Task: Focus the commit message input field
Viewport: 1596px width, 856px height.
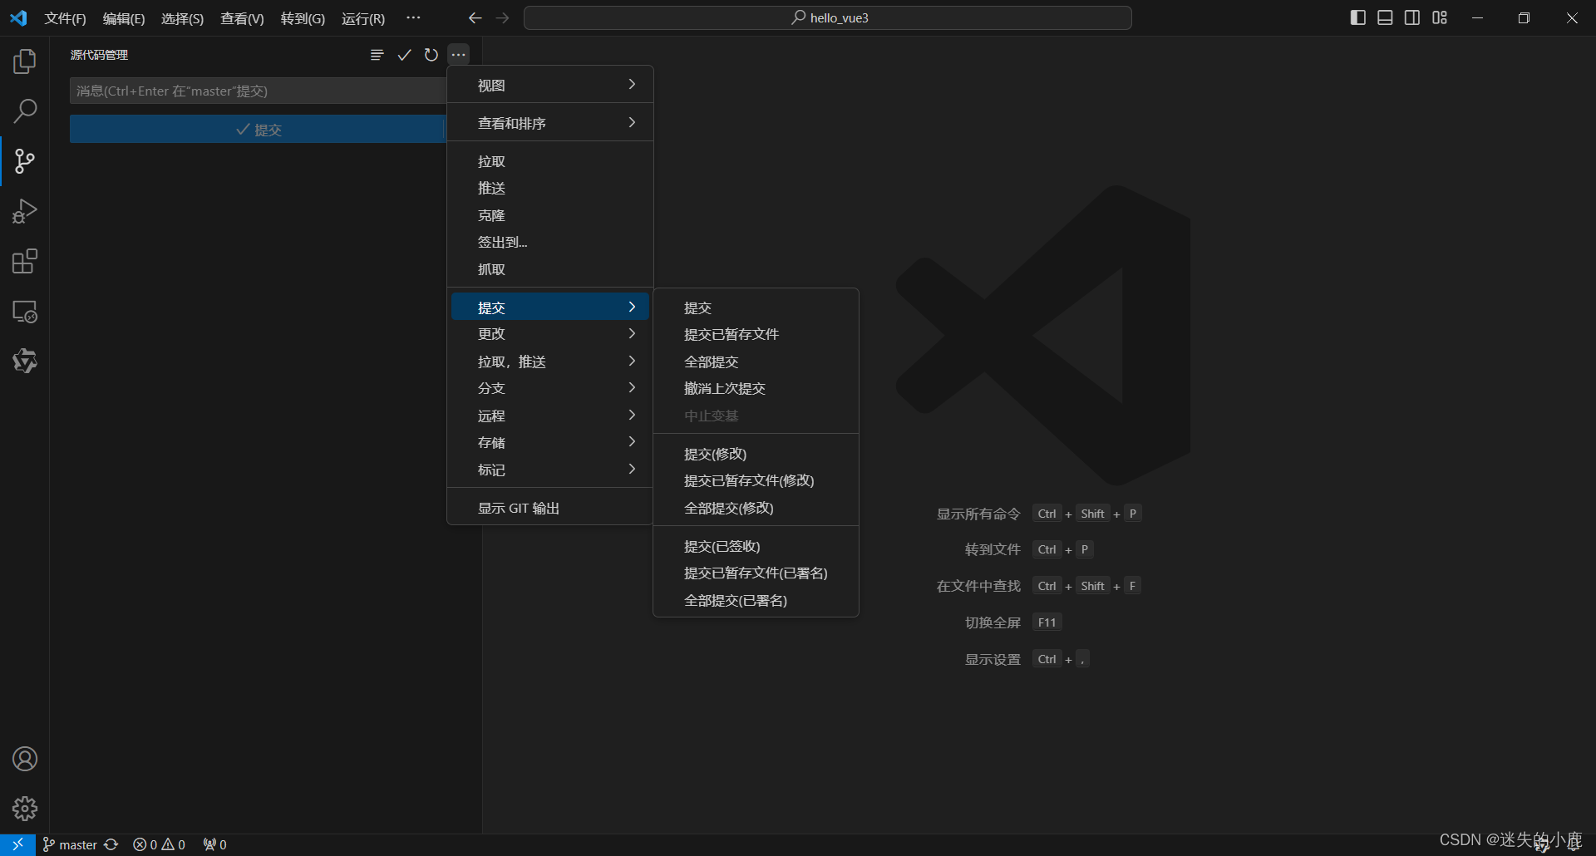Action: coord(259,91)
